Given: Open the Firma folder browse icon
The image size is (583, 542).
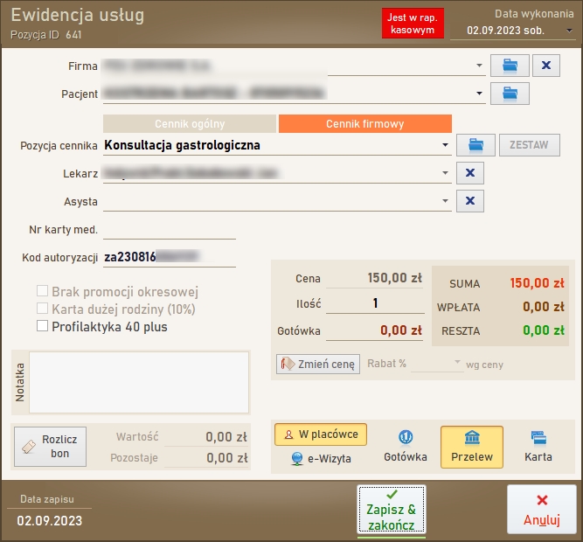Looking at the screenshot, I should click(510, 66).
